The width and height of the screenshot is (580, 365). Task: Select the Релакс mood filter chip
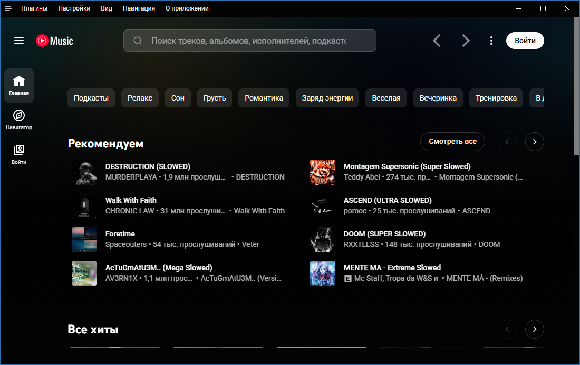(x=140, y=98)
